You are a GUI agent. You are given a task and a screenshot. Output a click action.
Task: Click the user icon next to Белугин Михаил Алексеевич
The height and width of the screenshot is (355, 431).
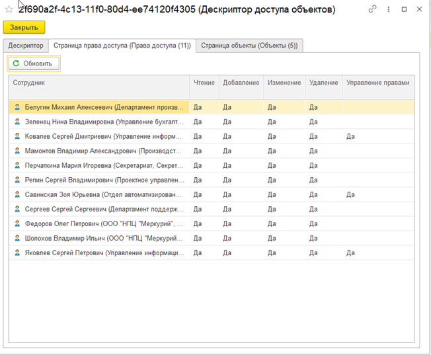tap(17, 106)
